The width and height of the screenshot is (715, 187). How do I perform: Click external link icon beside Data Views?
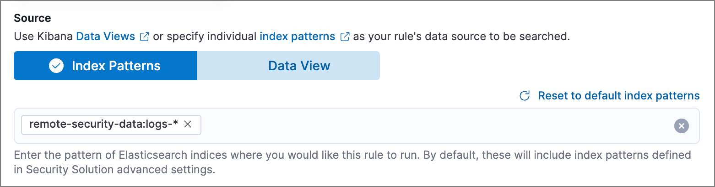(144, 36)
